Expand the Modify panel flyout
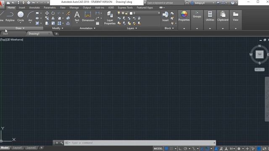The height and width of the screenshot is (151, 269). pos(58,28)
